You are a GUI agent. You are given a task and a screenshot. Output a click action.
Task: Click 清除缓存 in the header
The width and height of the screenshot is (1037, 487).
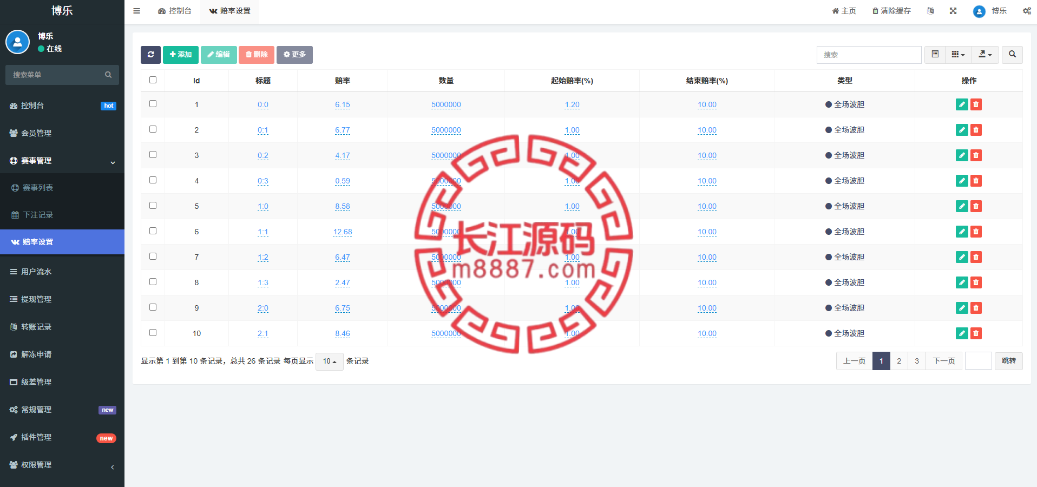point(891,11)
